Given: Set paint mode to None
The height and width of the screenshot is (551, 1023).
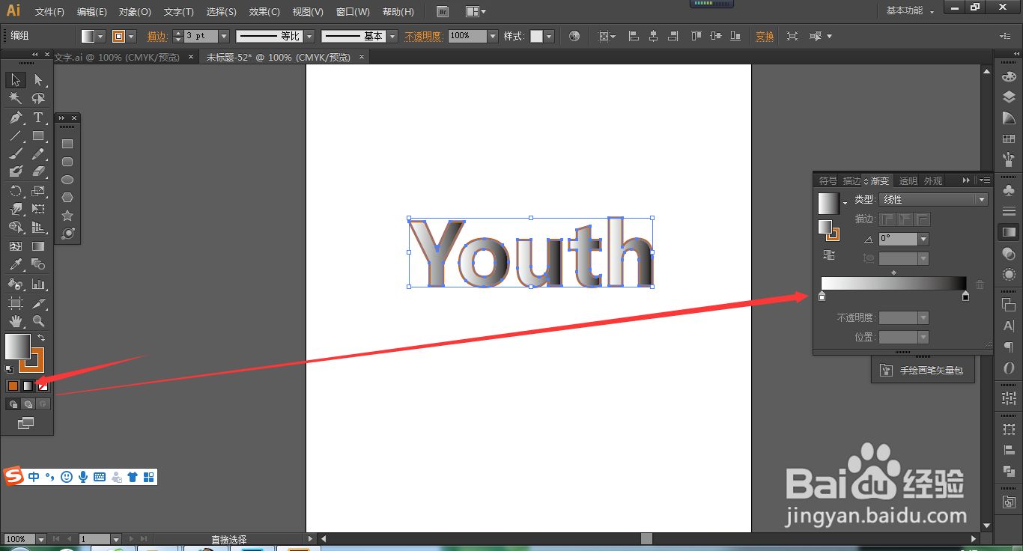Looking at the screenshot, I should 43,386.
